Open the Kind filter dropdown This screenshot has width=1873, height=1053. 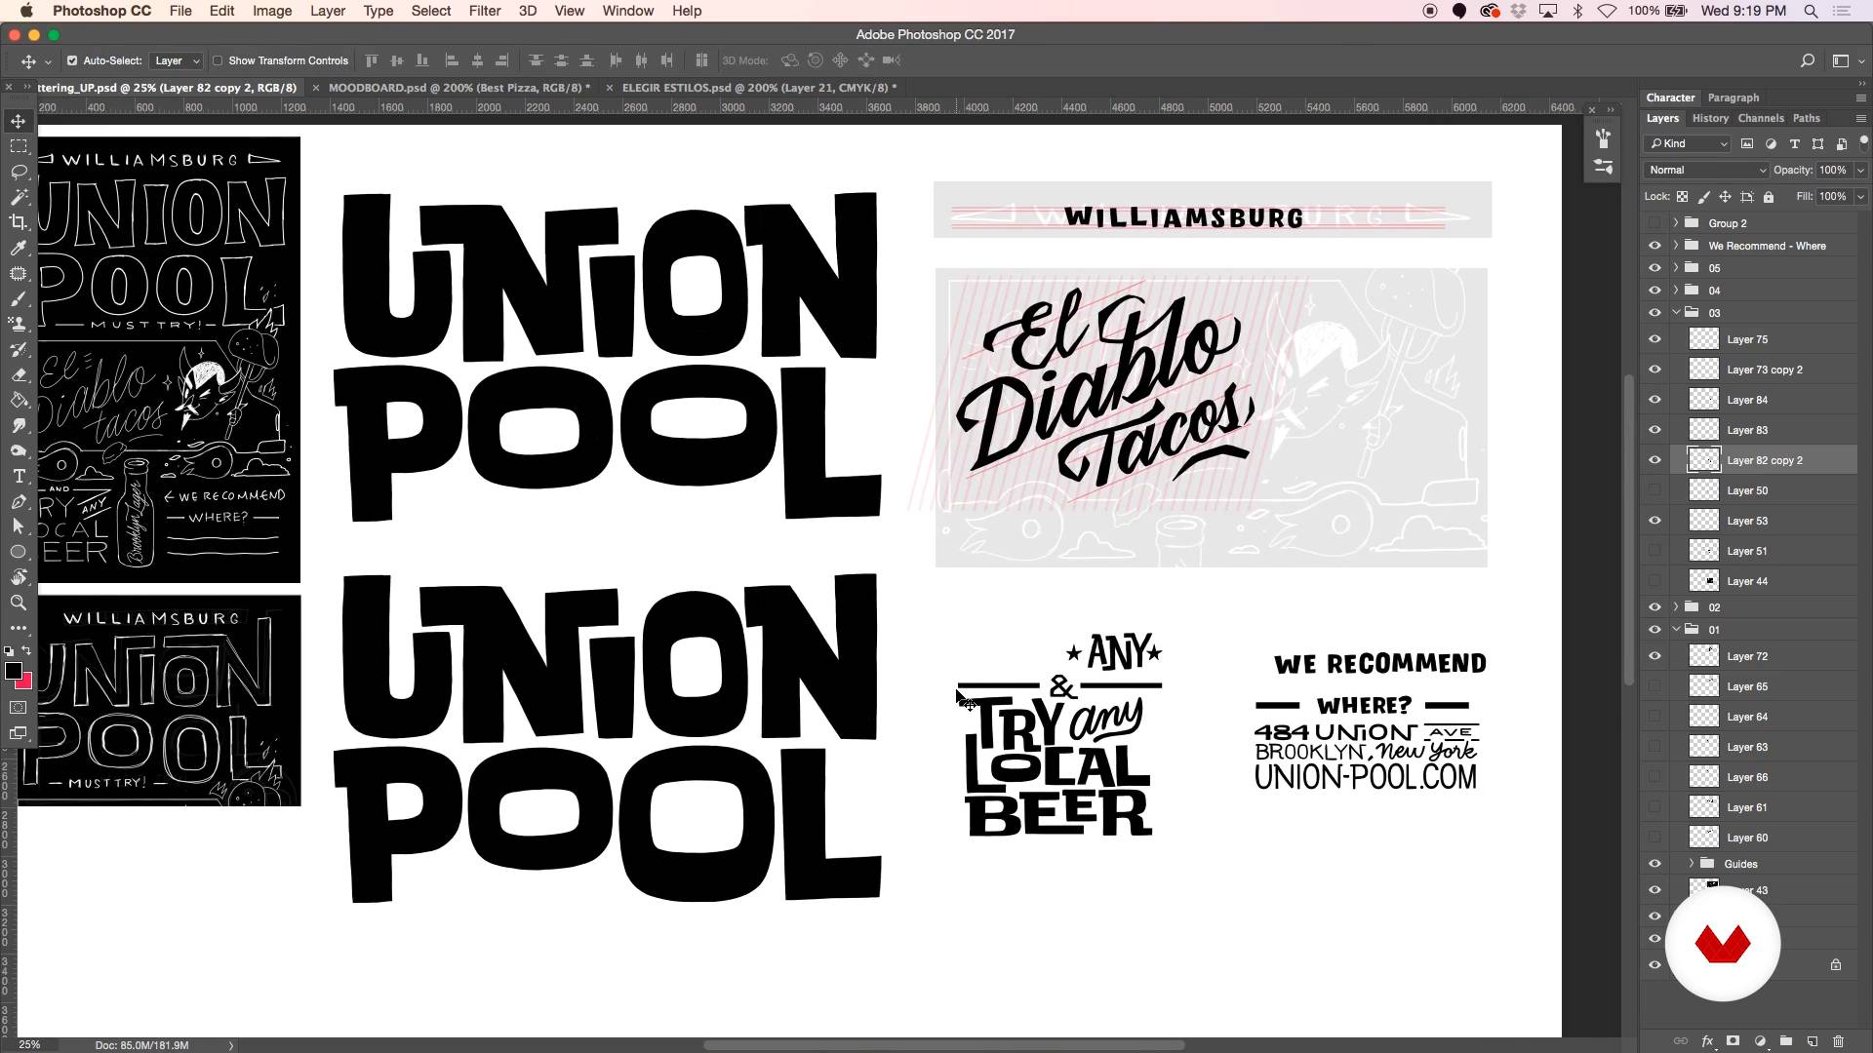point(1688,143)
